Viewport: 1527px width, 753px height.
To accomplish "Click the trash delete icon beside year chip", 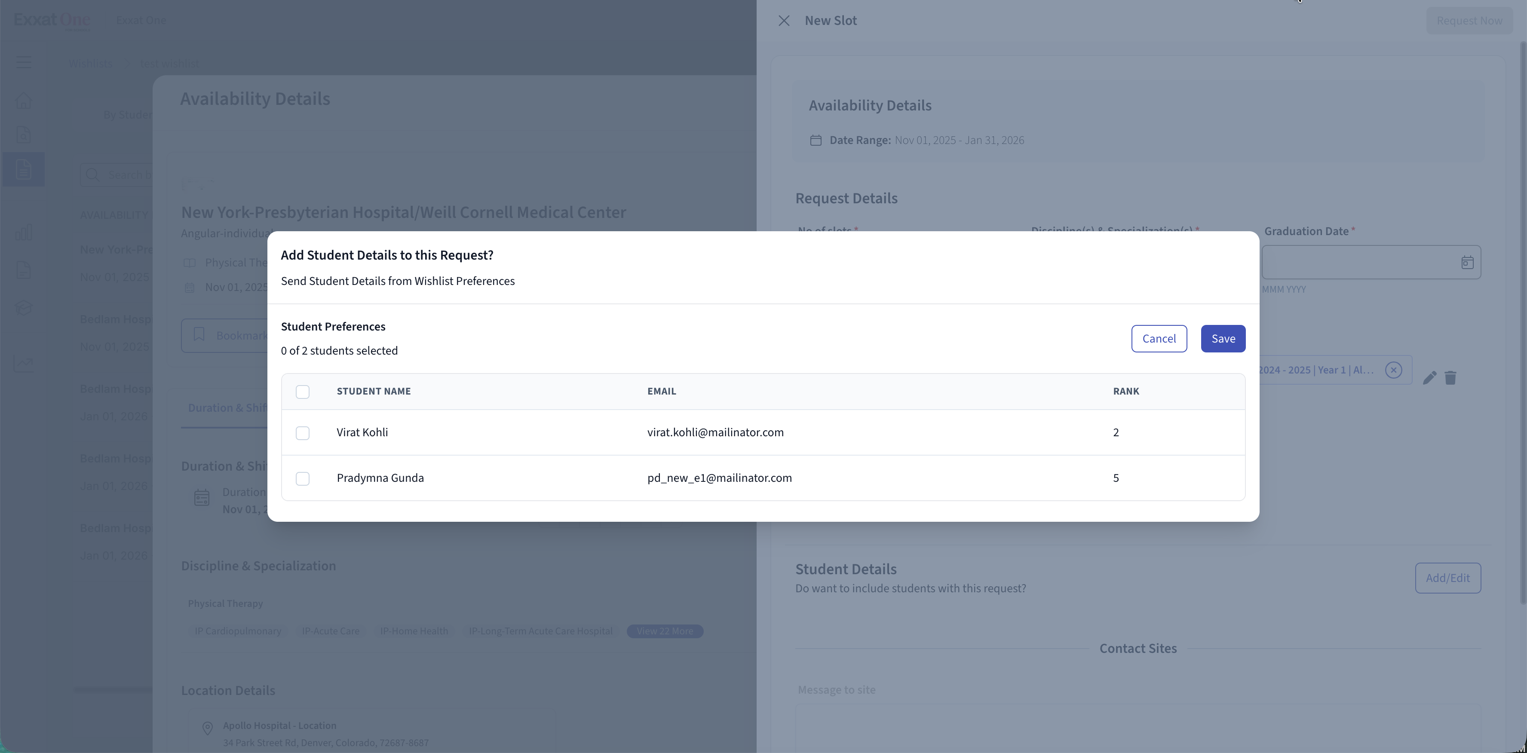I will (1450, 377).
